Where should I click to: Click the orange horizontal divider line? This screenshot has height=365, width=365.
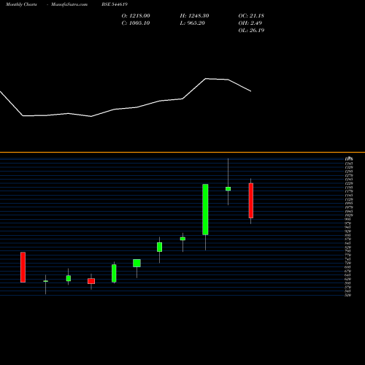pyautogui.click(x=182, y=153)
